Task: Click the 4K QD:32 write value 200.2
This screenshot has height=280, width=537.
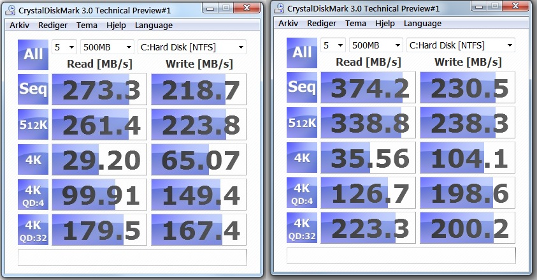Action: tap(468, 228)
